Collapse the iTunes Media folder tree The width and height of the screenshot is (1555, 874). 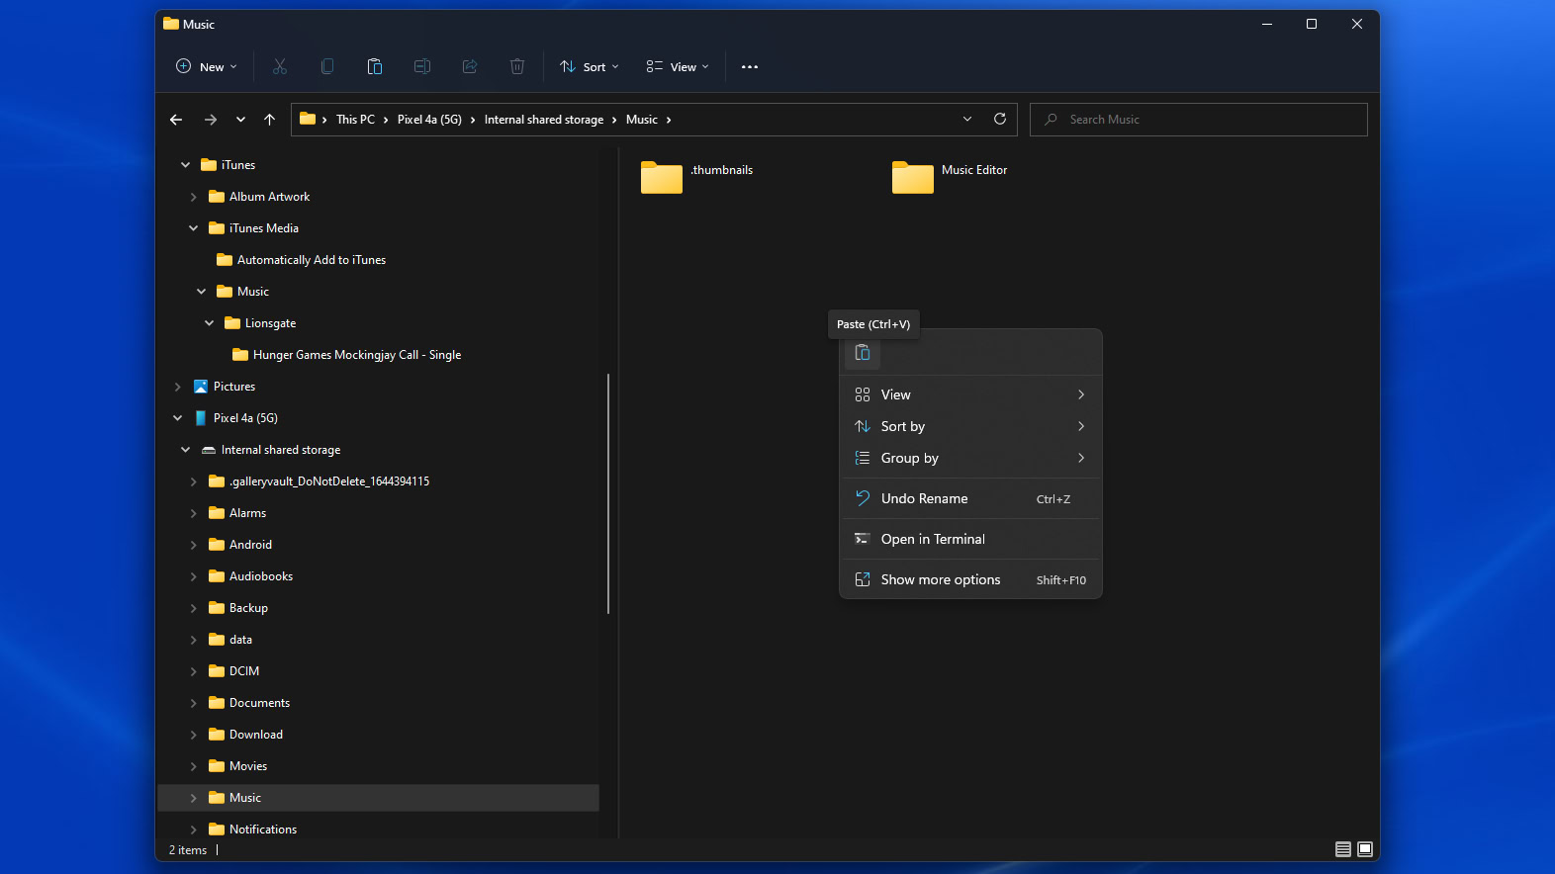(x=194, y=228)
